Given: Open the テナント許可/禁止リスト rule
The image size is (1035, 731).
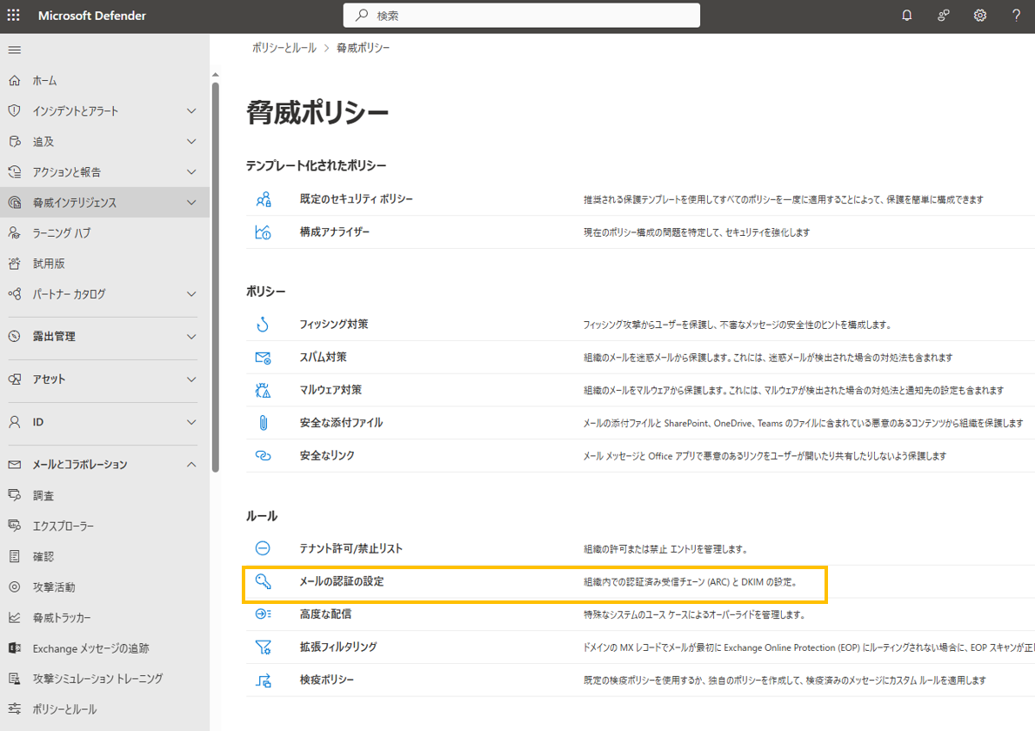Looking at the screenshot, I should [351, 548].
